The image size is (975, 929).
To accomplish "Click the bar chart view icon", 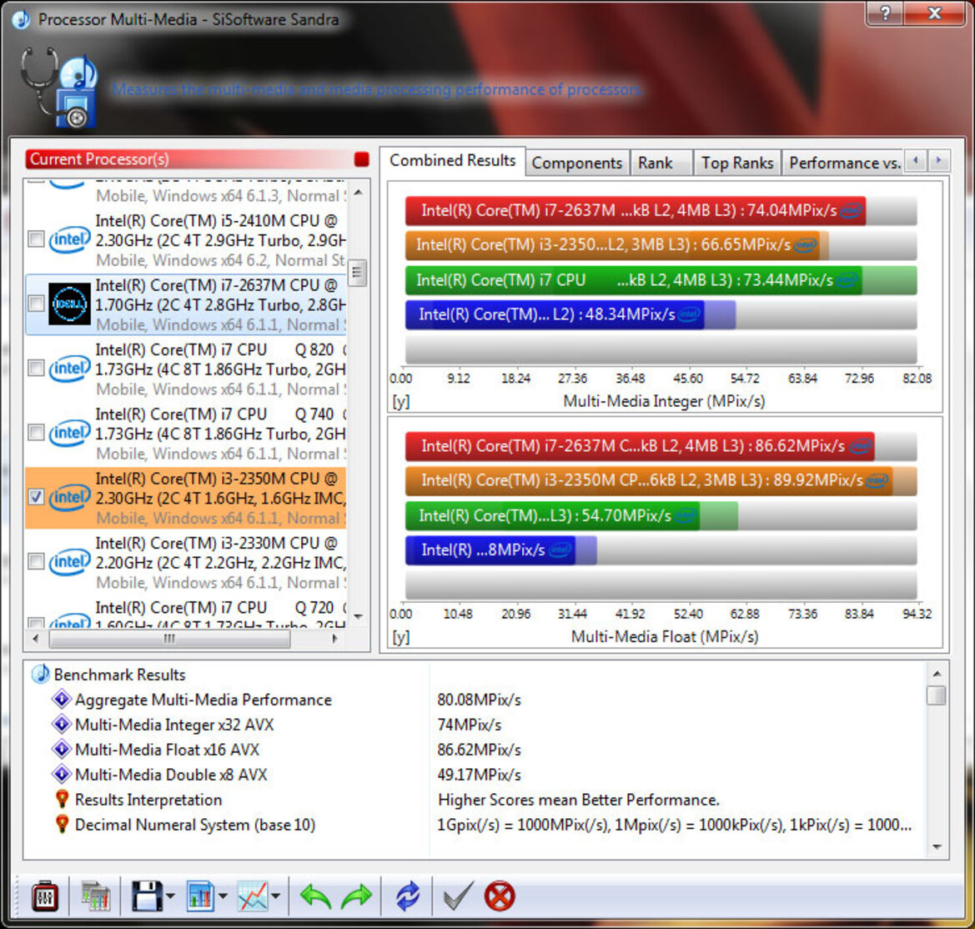I will 200,896.
